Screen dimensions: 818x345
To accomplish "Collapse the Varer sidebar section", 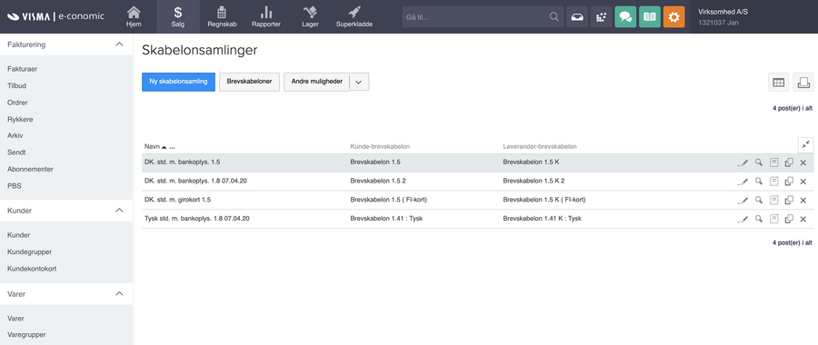I will pos(119,293).
